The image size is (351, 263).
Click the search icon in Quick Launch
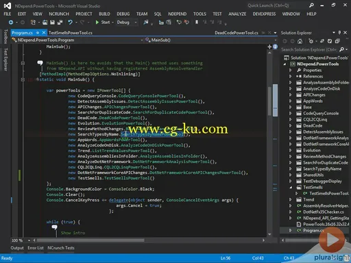(311, 5)
